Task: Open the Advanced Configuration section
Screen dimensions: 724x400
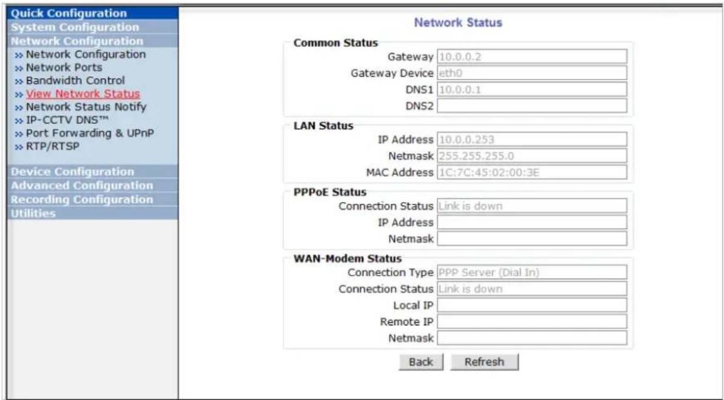Action: pyautogui.click(x=93, y=186)
